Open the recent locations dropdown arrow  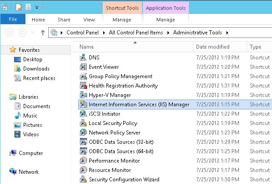pos(33,33)
